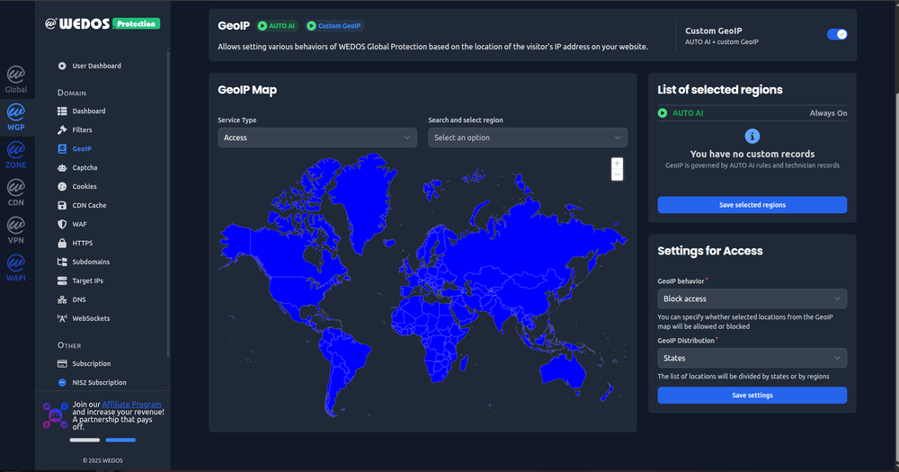
Task: Open the GeoIP behavior dropdown
Action: point(752,298)
